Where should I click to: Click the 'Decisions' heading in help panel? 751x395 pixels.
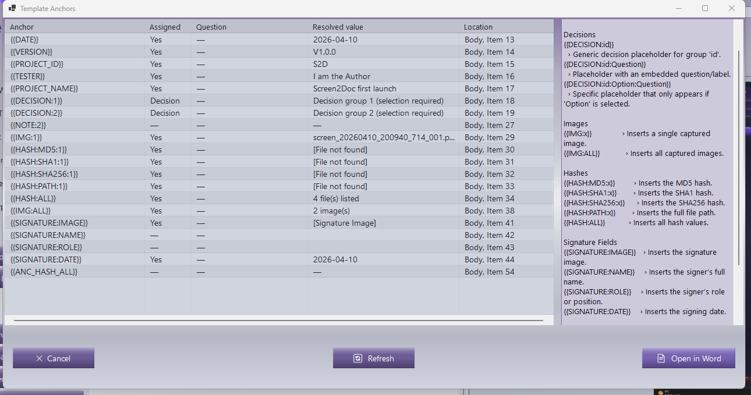580,35
